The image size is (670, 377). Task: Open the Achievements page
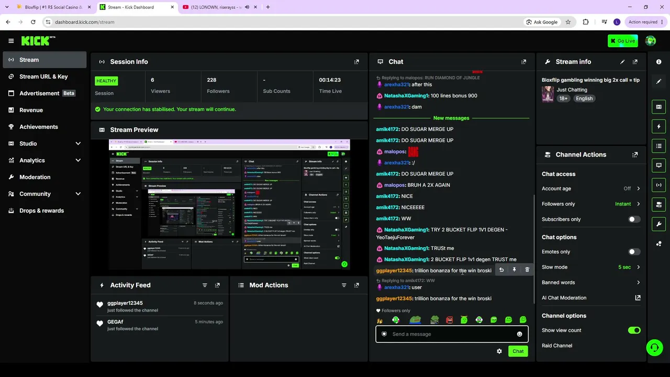pyautogui.click(x=44, y=127)
